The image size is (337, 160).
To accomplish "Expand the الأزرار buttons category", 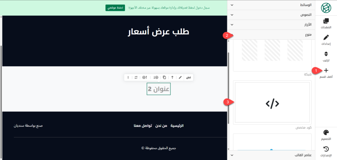I will coord(271,25).
